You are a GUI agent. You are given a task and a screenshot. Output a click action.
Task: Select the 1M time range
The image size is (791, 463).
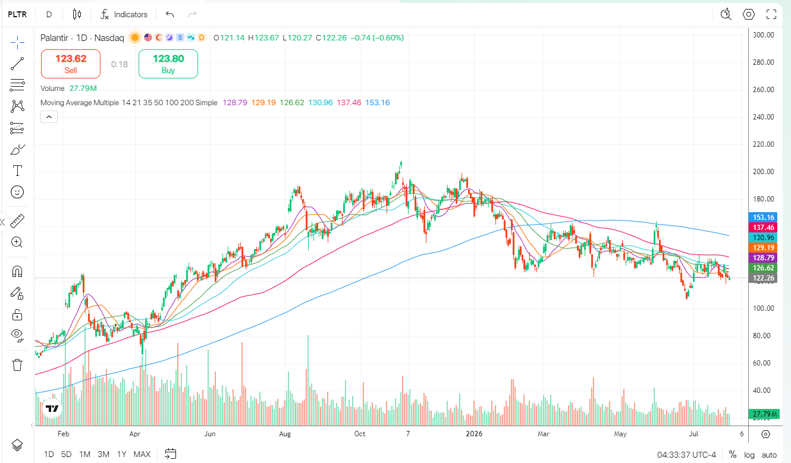point(84,454)
